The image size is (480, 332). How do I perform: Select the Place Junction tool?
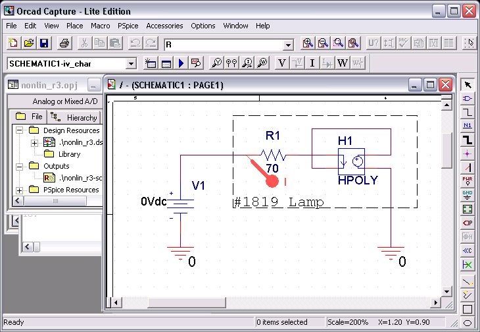coord(468,153)
